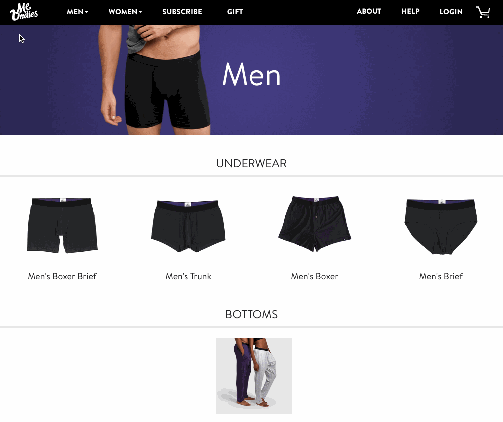This screenshot has height=422, width=503.
Task: Open the HELP link
Action: pyautogui.click(x=410, y=11)
